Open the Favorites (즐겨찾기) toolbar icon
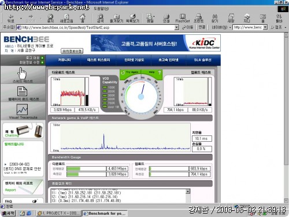289x217 pixels. pyautogui.click(x=116, y=17)
